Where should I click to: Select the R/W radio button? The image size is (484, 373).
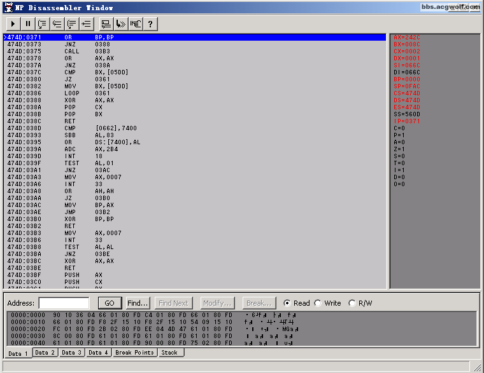pos(352,303)
